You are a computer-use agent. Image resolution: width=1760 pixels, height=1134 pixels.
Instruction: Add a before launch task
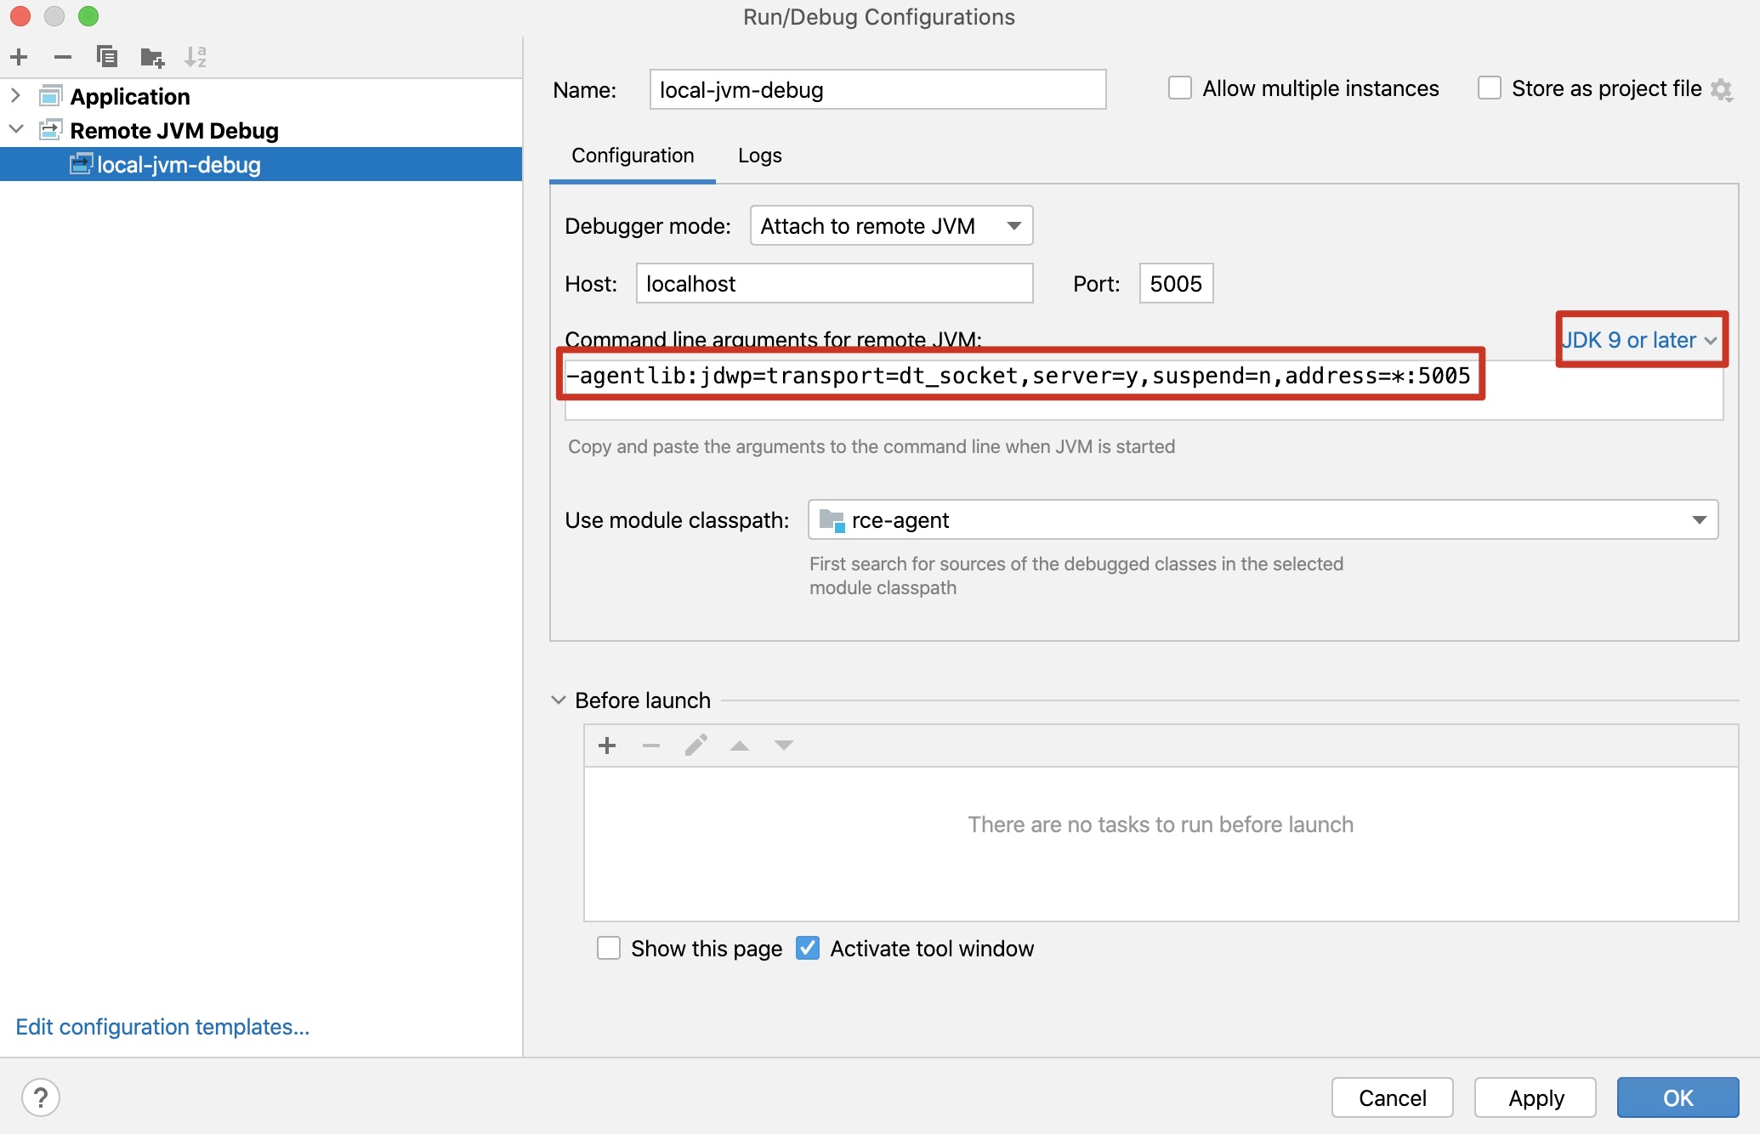pos(607,746)
